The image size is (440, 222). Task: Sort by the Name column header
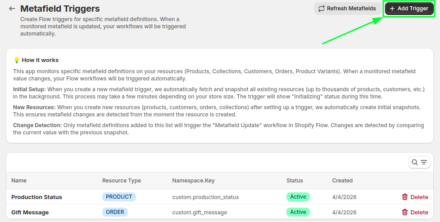[19, 181]
